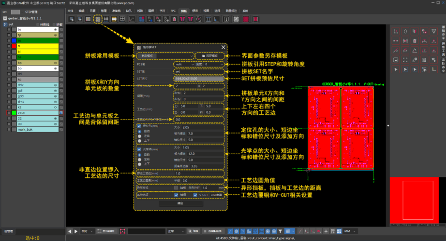Viewport: 446px width, 241px height.
Task: Select 左右 radio under 定位孔
Action: coord(139,136)
